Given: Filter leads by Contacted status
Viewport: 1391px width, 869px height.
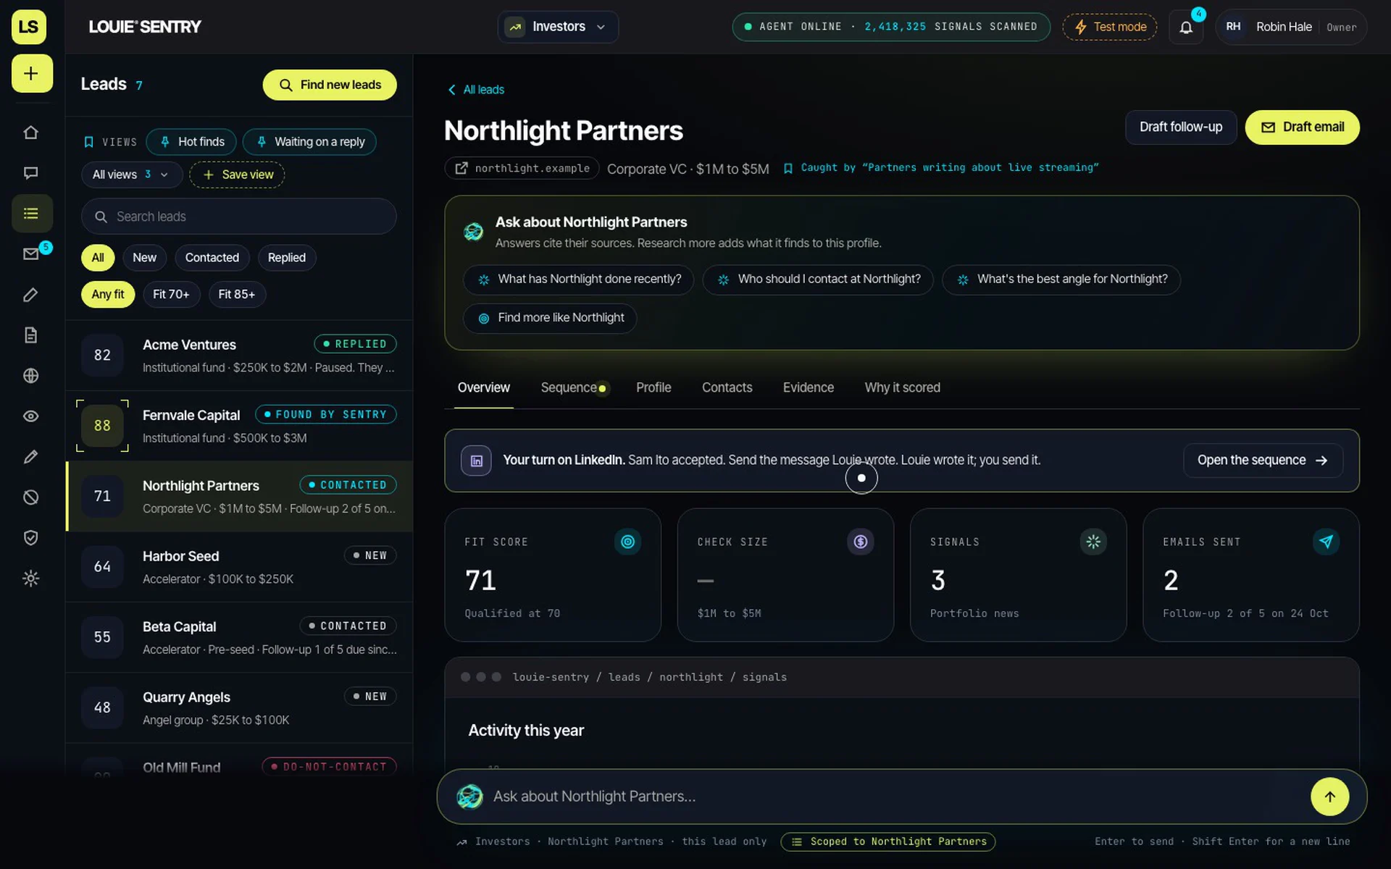Looking at the screenshot, I should [212, 258].
